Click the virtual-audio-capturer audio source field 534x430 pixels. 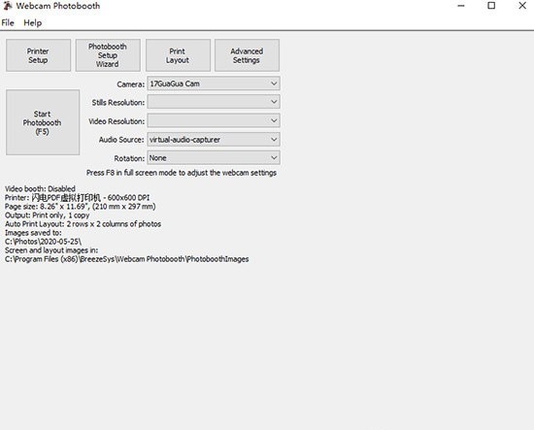pyautogui.click(x=214, y=139)
